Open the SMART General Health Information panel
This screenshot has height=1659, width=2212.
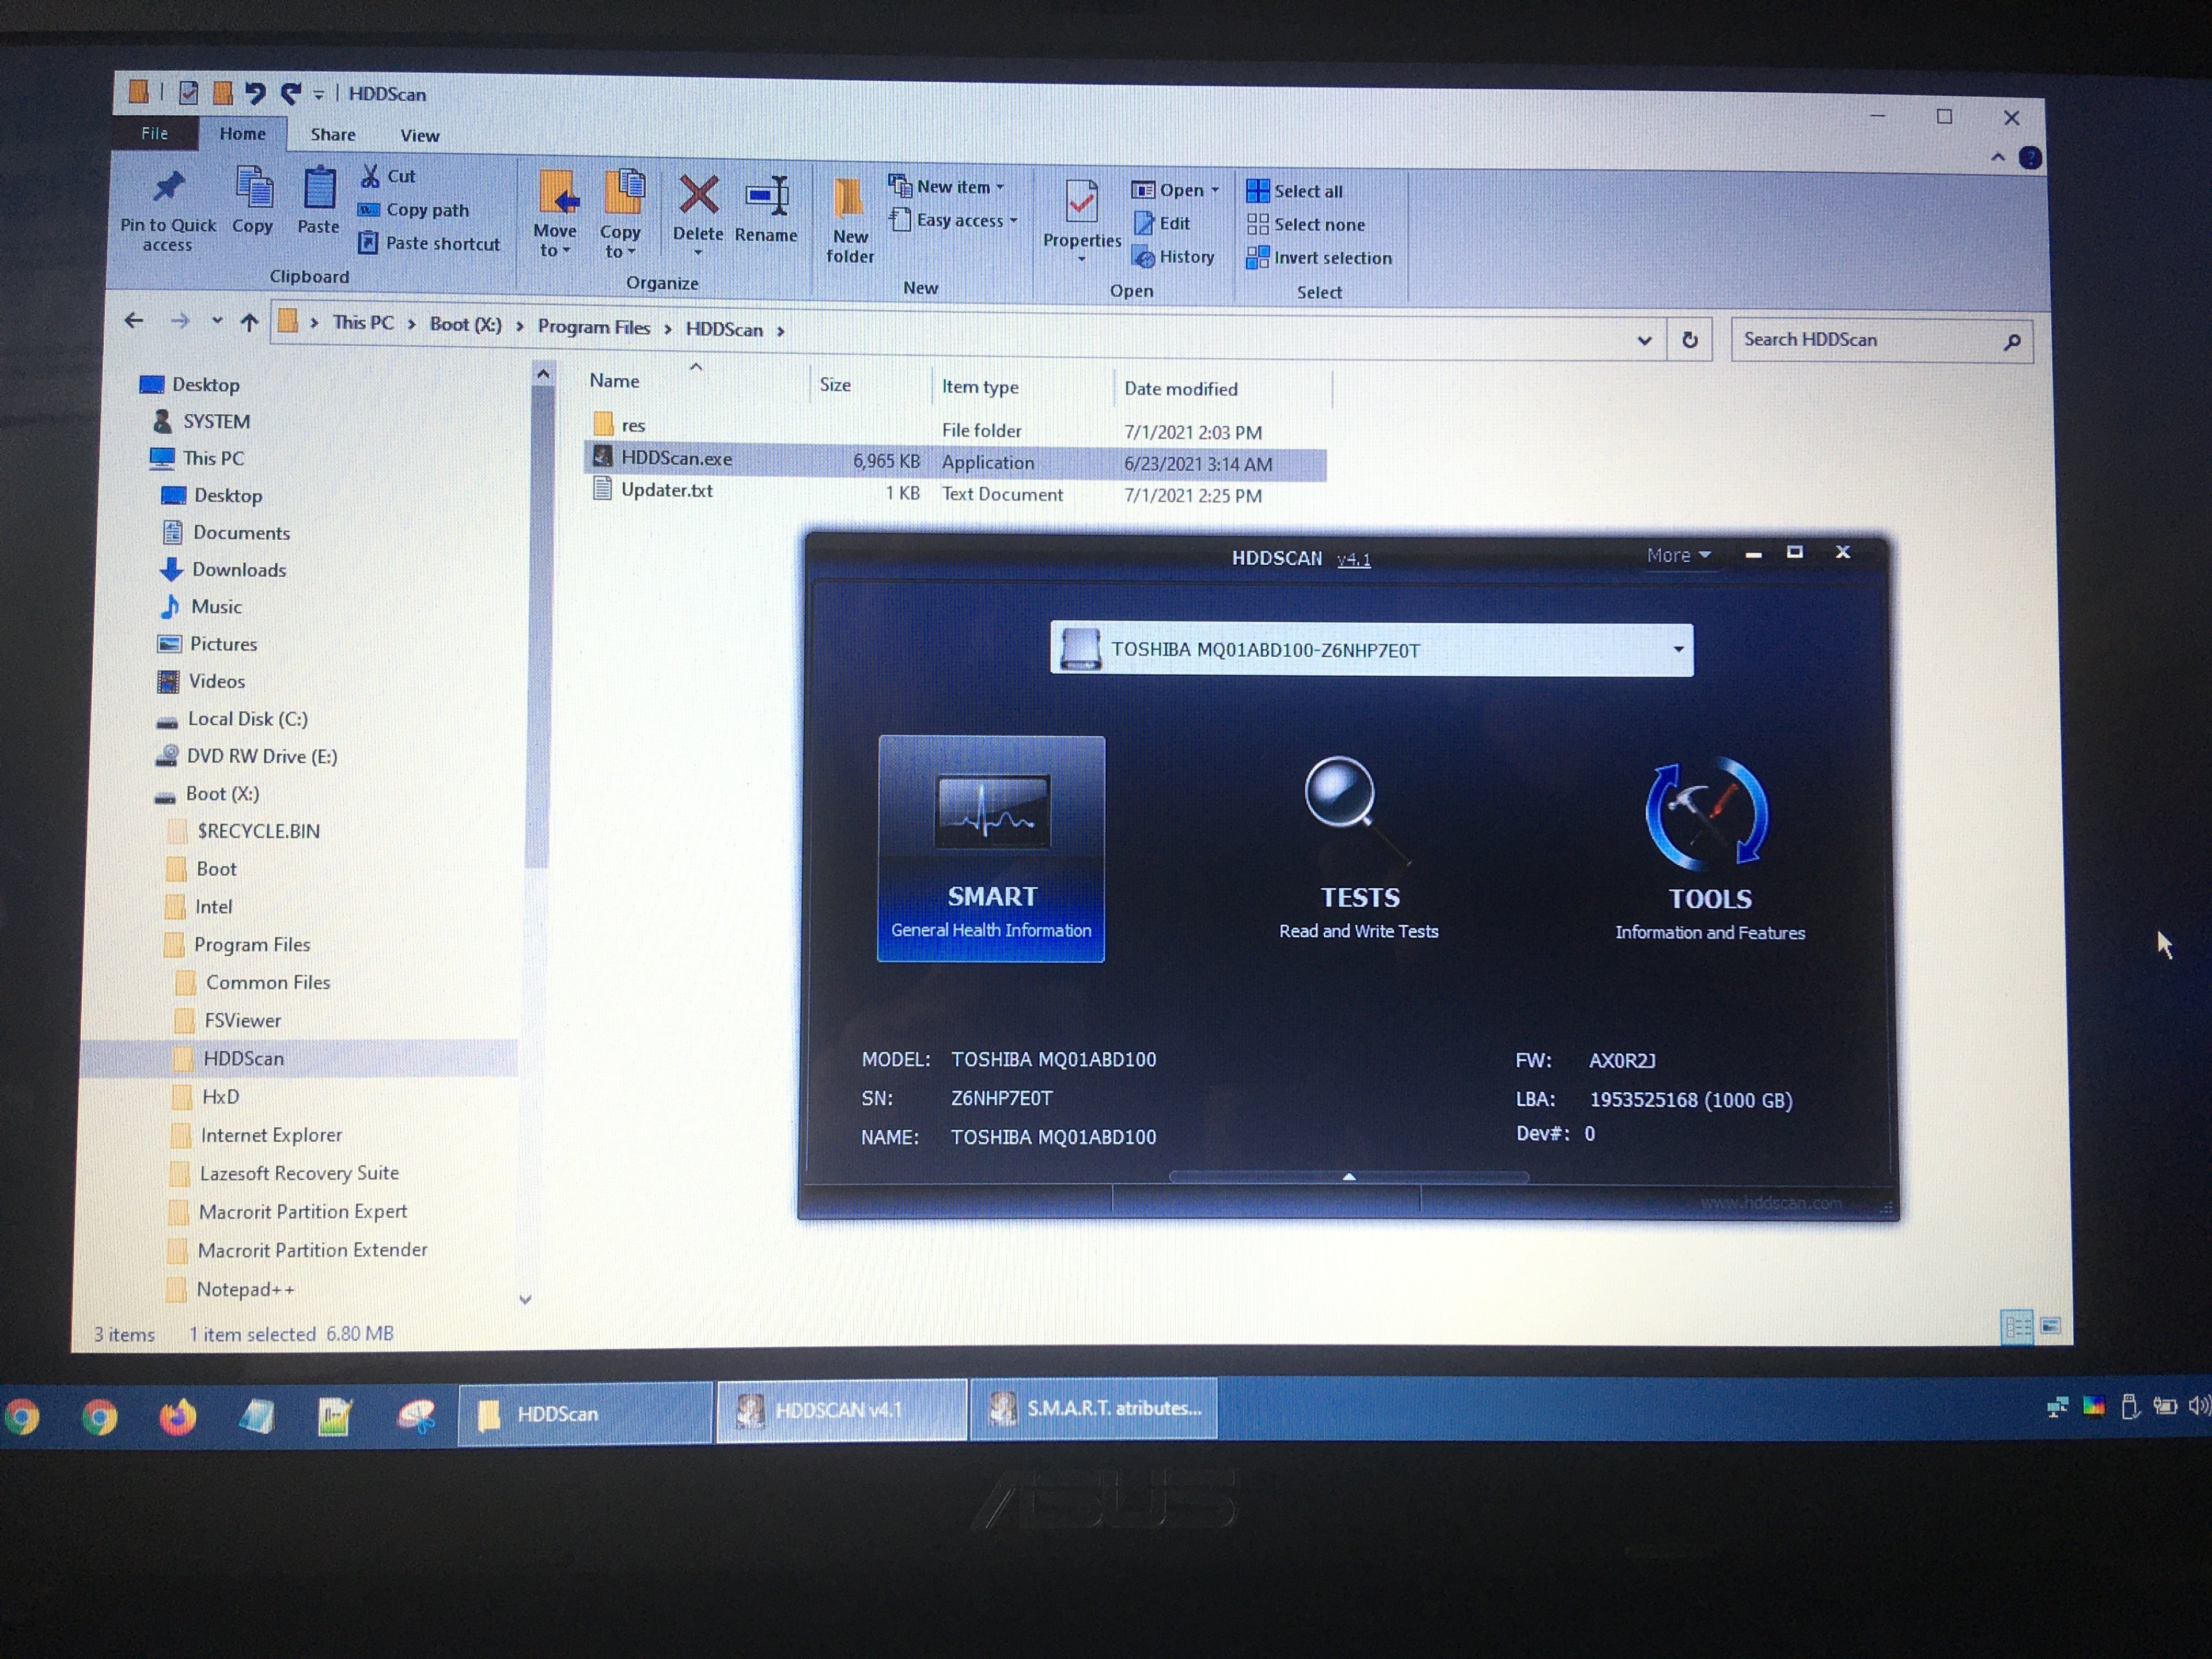coord(991,848)
